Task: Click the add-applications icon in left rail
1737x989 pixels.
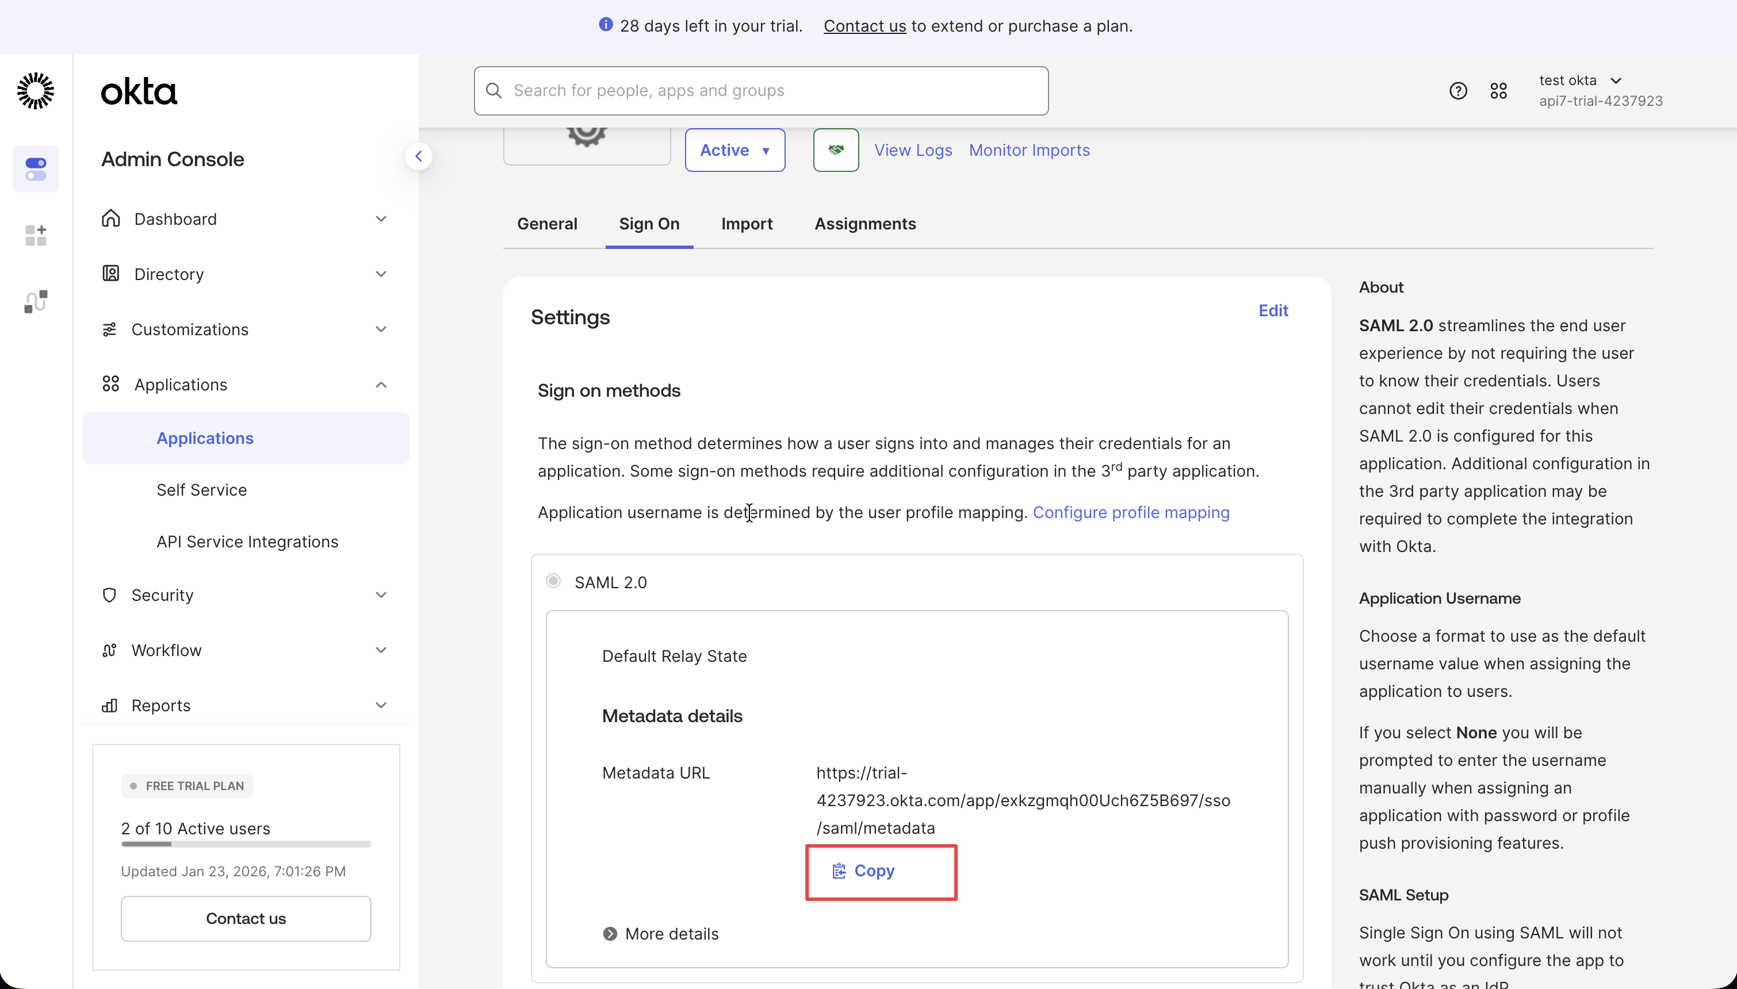Action: pyautogui.click(x=35, y=235)
